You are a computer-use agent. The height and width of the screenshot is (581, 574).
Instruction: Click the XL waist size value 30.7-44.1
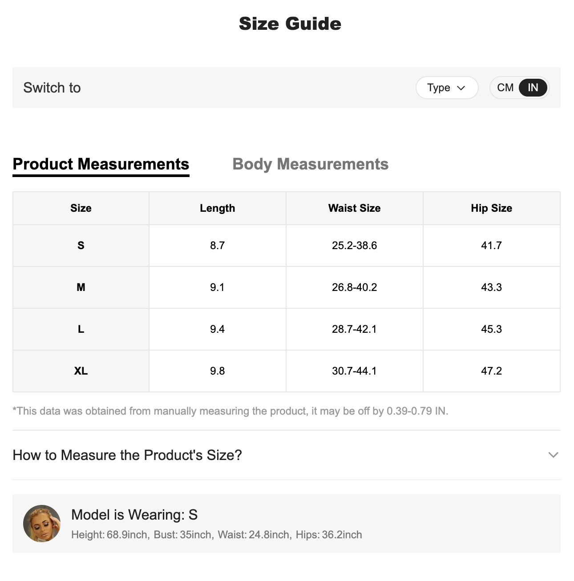tap(354, 371)
